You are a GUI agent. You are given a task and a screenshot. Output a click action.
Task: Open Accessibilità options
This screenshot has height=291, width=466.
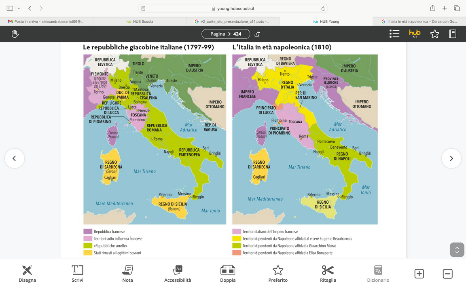click(x=178, y=274)
